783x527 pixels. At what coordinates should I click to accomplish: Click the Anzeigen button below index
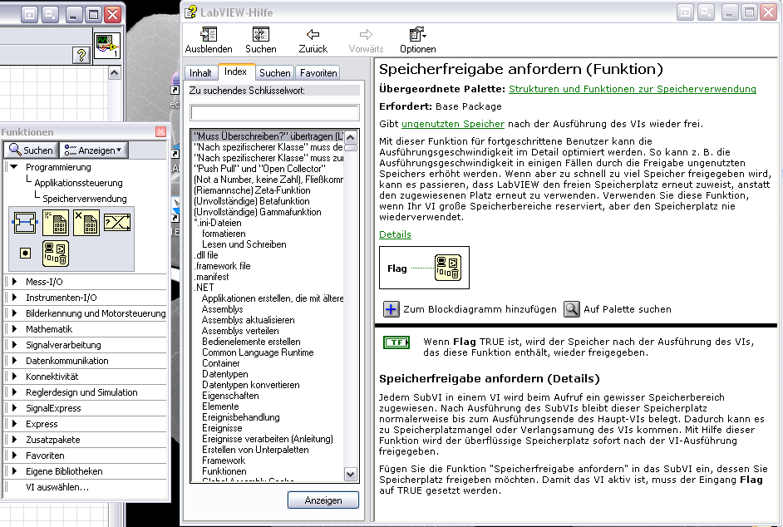click(323, 500)
